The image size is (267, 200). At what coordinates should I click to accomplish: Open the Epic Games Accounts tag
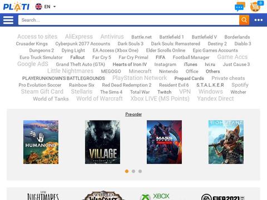click(x=215, y=51)
